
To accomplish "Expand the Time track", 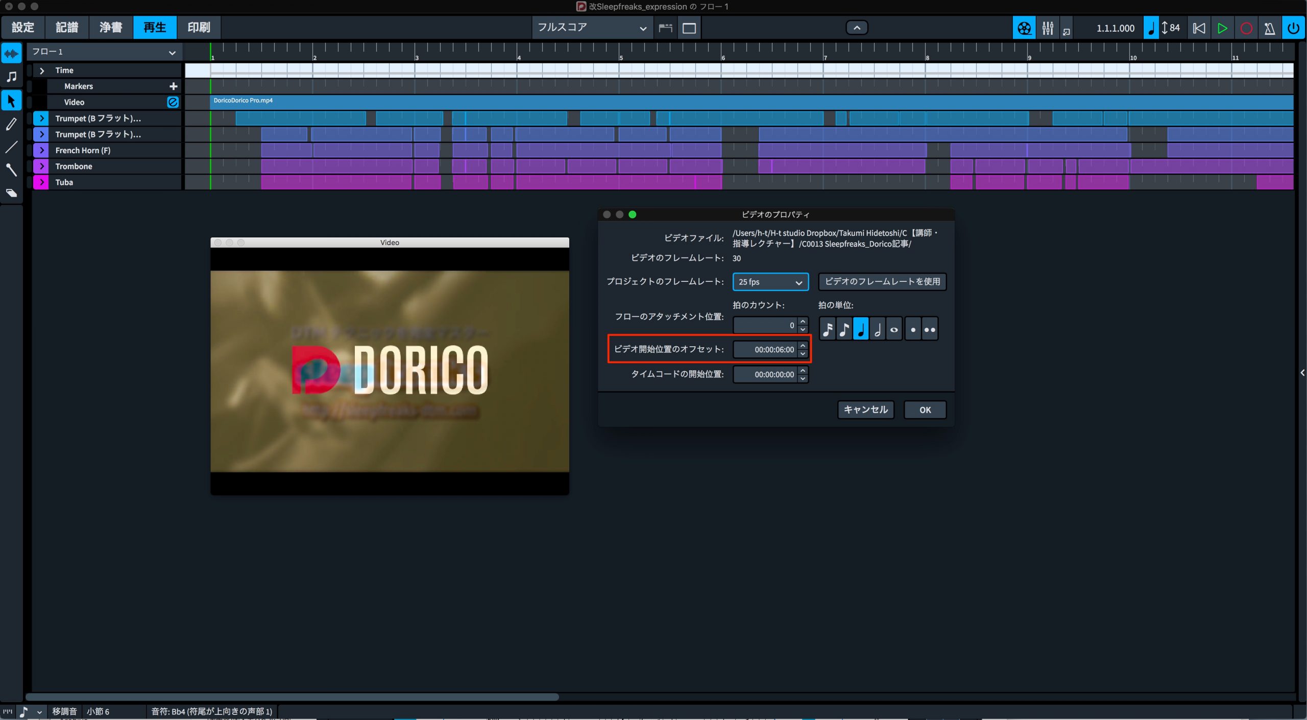I will point(42,70).
